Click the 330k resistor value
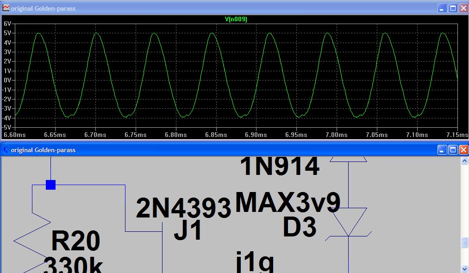469x273 pixels. 73,264
